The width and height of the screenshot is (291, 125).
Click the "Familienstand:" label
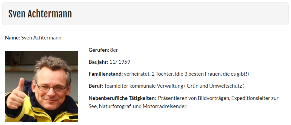pyautogui.click(x=106, y=74)
